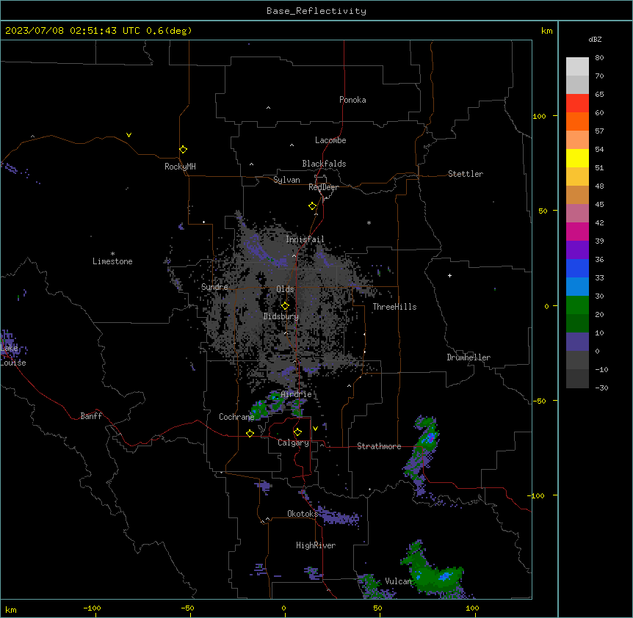Screen dimensions: 633x618
Task: Click the Okotoks label
Action: 303,514
